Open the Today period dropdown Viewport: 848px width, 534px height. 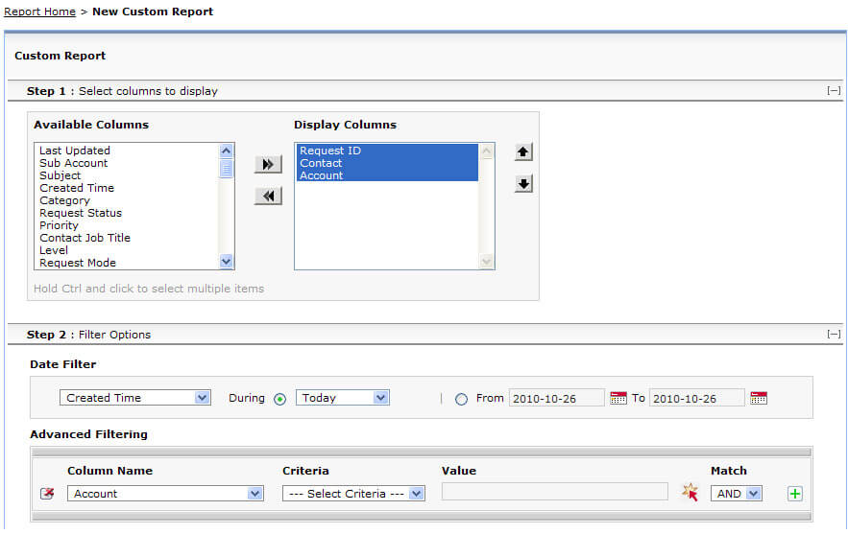click(342, 398)
